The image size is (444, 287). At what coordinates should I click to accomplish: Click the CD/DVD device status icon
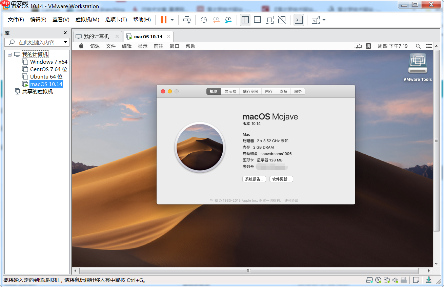coord(378,280)
